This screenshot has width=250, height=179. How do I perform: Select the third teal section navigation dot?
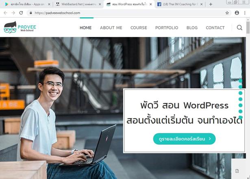tap(240, 93)
